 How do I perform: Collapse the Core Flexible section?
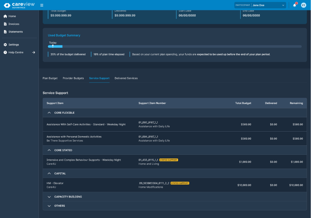tap(49, 113)
